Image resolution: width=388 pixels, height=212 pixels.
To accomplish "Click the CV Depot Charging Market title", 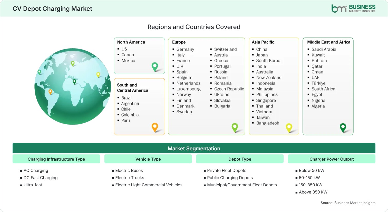I will point(52,9).
